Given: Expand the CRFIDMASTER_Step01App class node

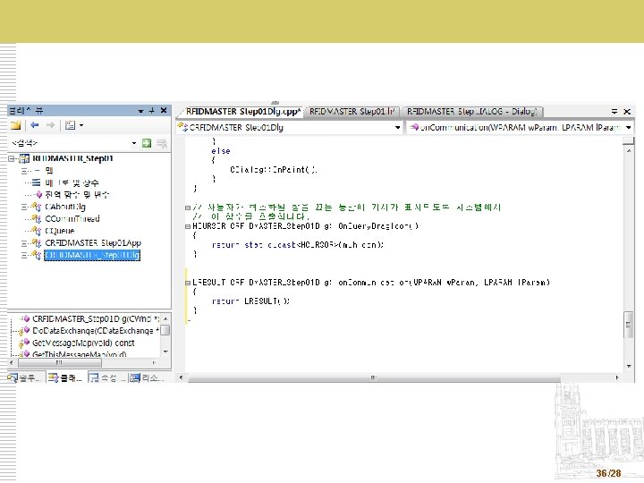Looking at the screenshot, I should 24,243.
